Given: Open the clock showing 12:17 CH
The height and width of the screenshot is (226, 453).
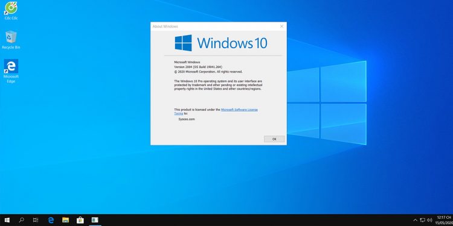Looking at the screenshot, I should pyautogui.click(x=444, y=220).
